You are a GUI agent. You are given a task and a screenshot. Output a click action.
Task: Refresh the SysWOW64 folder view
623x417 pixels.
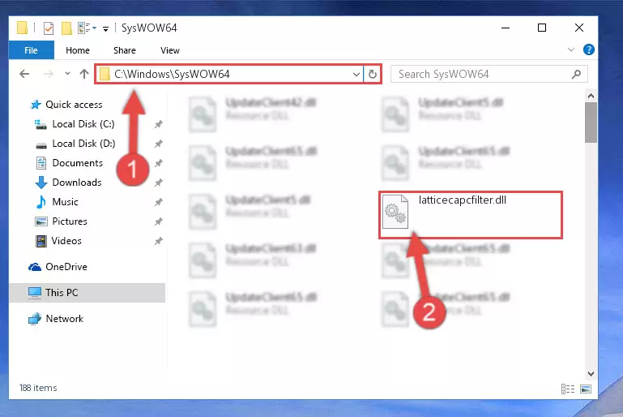[x=373, y=75]
